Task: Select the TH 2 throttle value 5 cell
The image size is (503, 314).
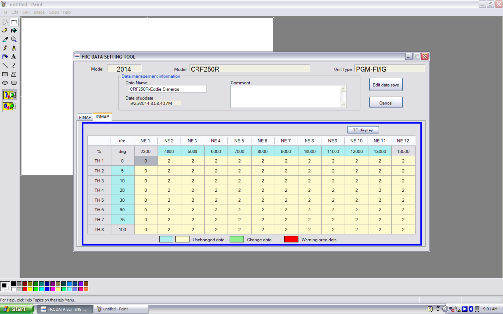Action: coord(122,171)
